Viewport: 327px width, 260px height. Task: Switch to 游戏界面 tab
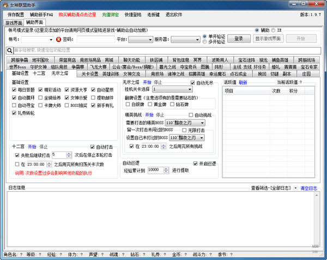[14, 23]
